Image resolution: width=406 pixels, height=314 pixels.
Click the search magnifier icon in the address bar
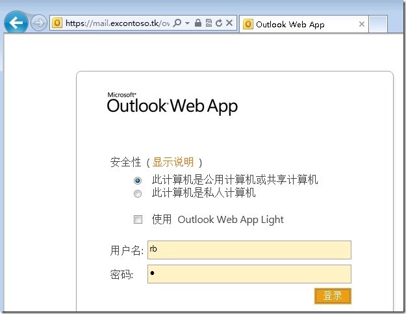click(177, 23)
